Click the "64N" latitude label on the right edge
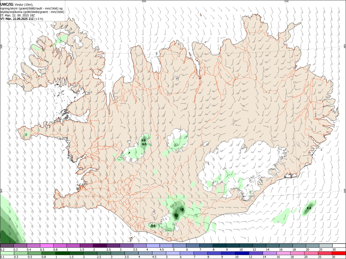 click(345, 191)
